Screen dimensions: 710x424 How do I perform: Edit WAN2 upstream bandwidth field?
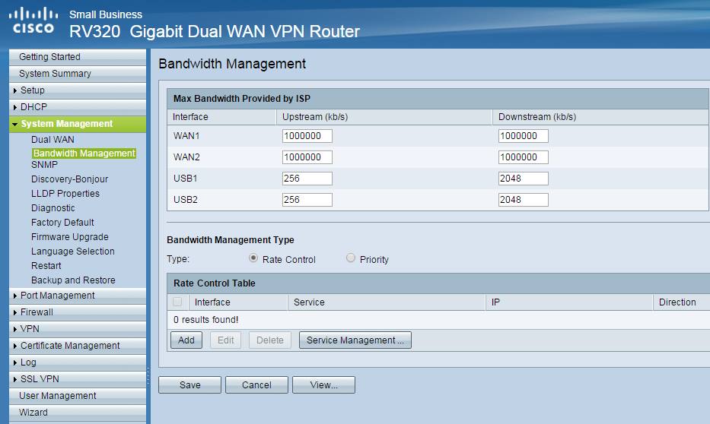307,157
